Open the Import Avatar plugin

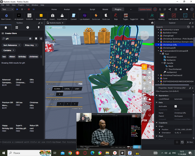62,17
